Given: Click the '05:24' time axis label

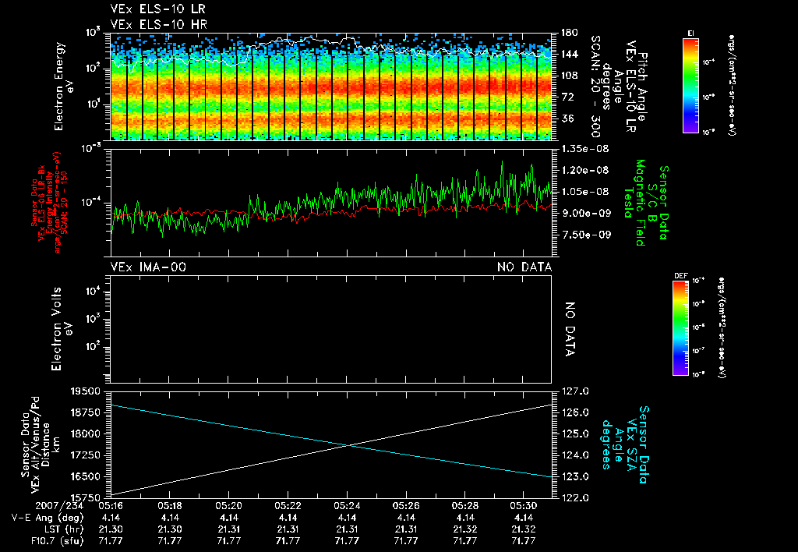Looking at the screenshot, I should coord(347,506).
